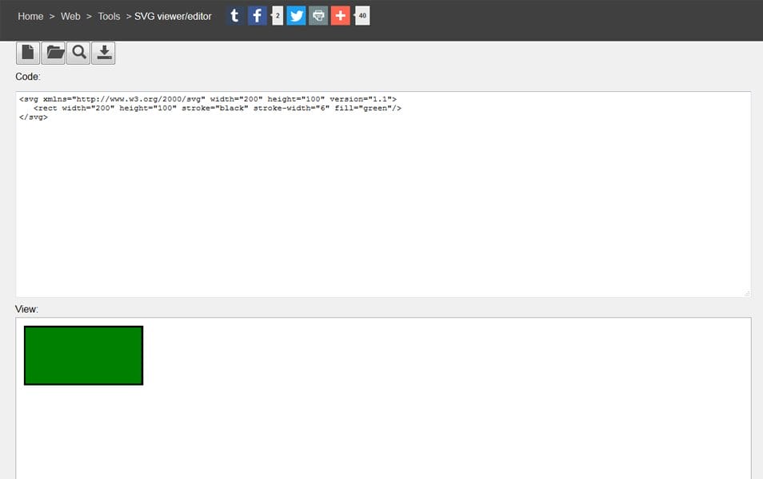763x479 pixels.
Task: Share the page on Tumblr
Action: [234, 15]
